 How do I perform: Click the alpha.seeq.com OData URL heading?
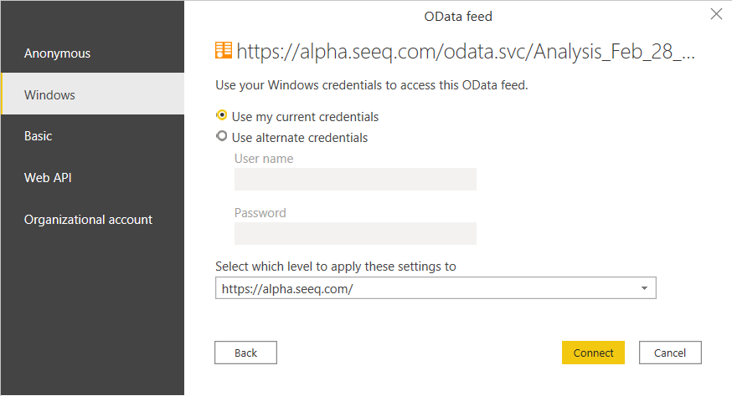point(466,52)
